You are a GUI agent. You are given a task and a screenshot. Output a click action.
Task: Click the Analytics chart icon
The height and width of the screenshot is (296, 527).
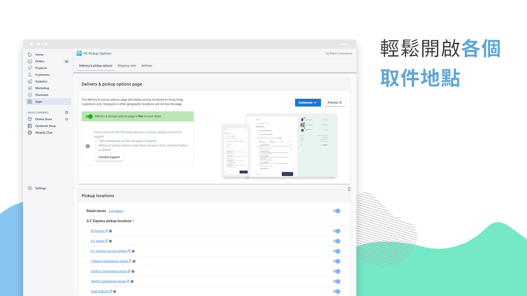coord(30,81)
